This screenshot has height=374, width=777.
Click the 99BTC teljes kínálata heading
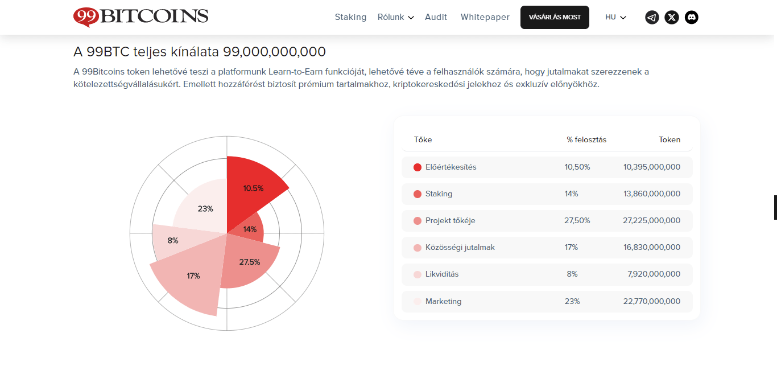[x=200, y=52]
